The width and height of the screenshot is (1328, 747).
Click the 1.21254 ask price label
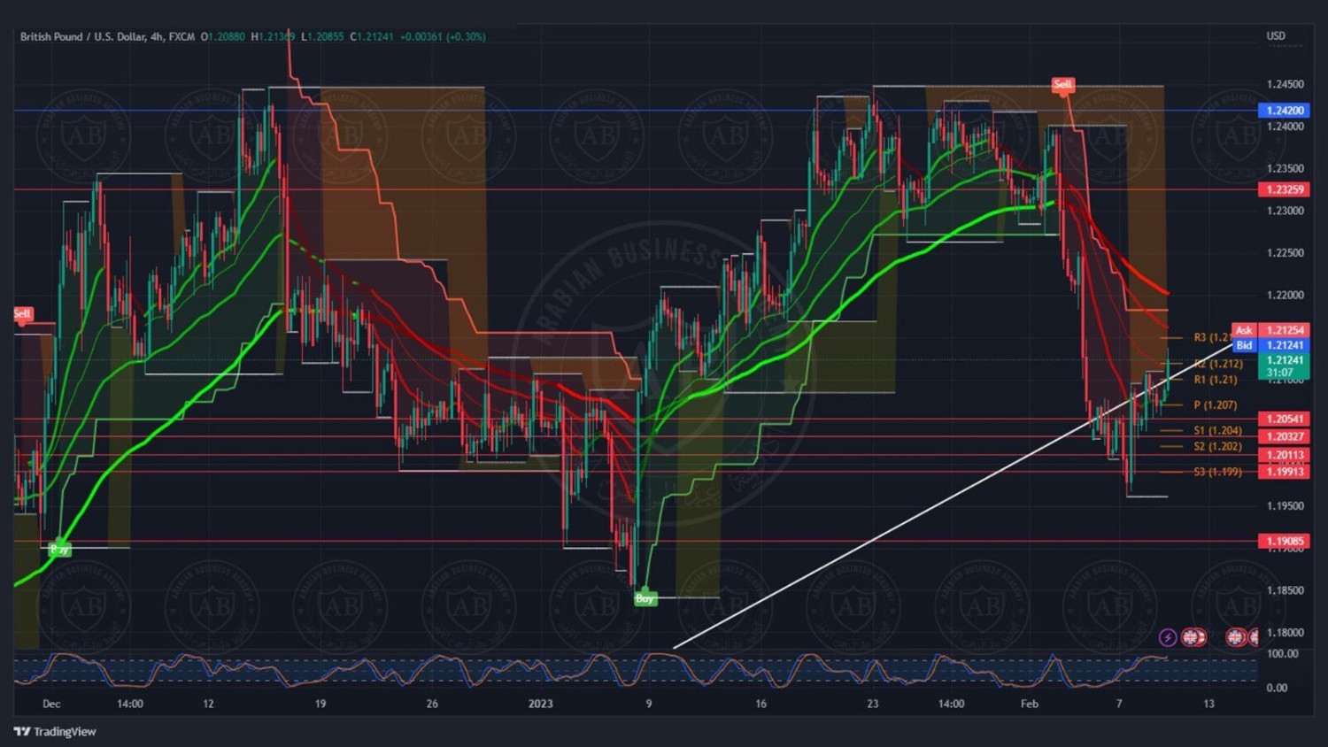point(1284,330)
